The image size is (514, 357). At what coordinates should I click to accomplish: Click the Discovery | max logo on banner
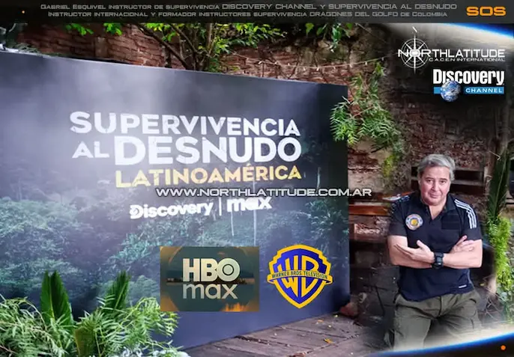pos(201,207)
